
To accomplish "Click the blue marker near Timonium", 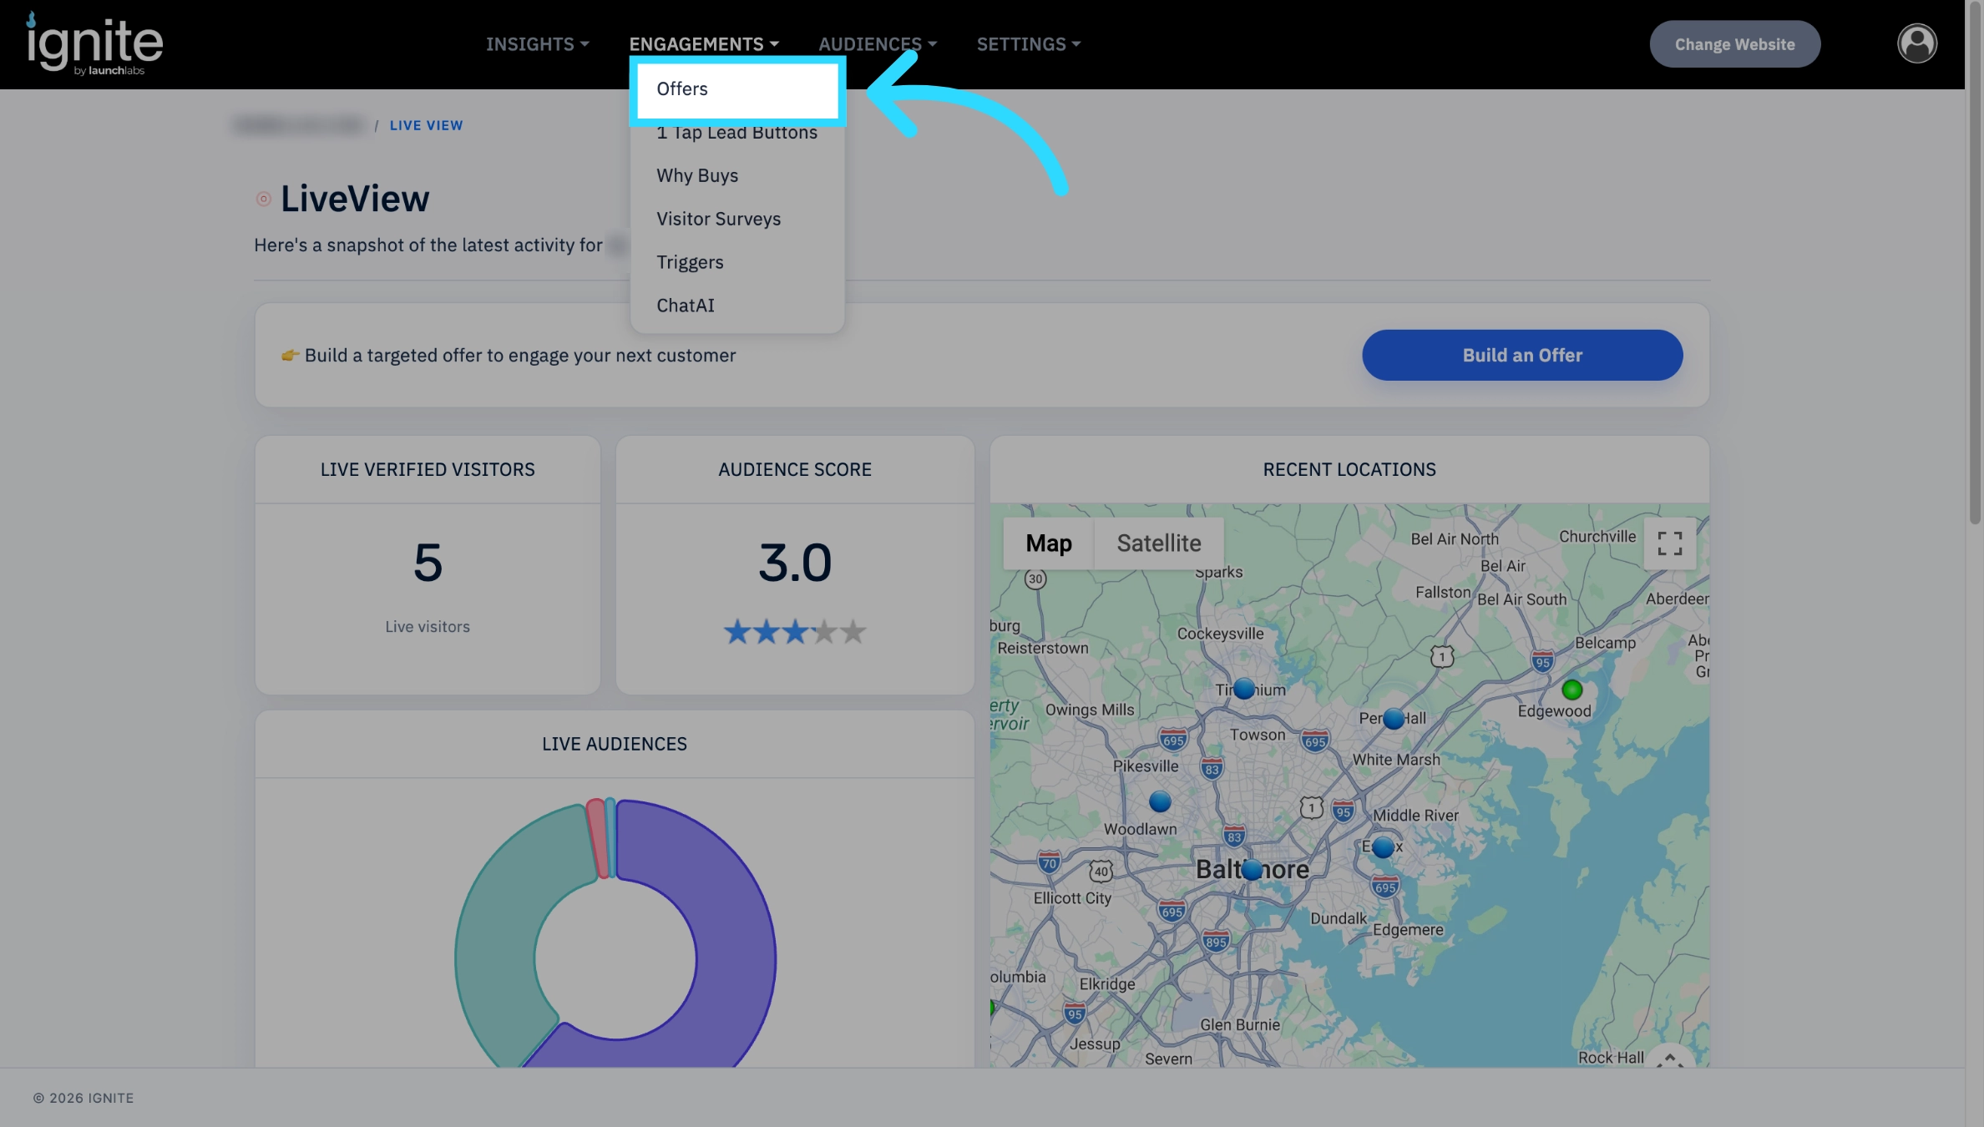I will tap(1244, 689).
